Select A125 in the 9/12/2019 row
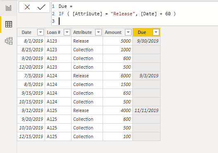The width and height of the screenshot is (218, 153). click(58, 110)
